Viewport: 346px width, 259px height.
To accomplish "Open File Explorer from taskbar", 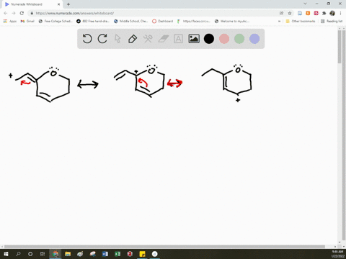I will click(x=68, y=254).
